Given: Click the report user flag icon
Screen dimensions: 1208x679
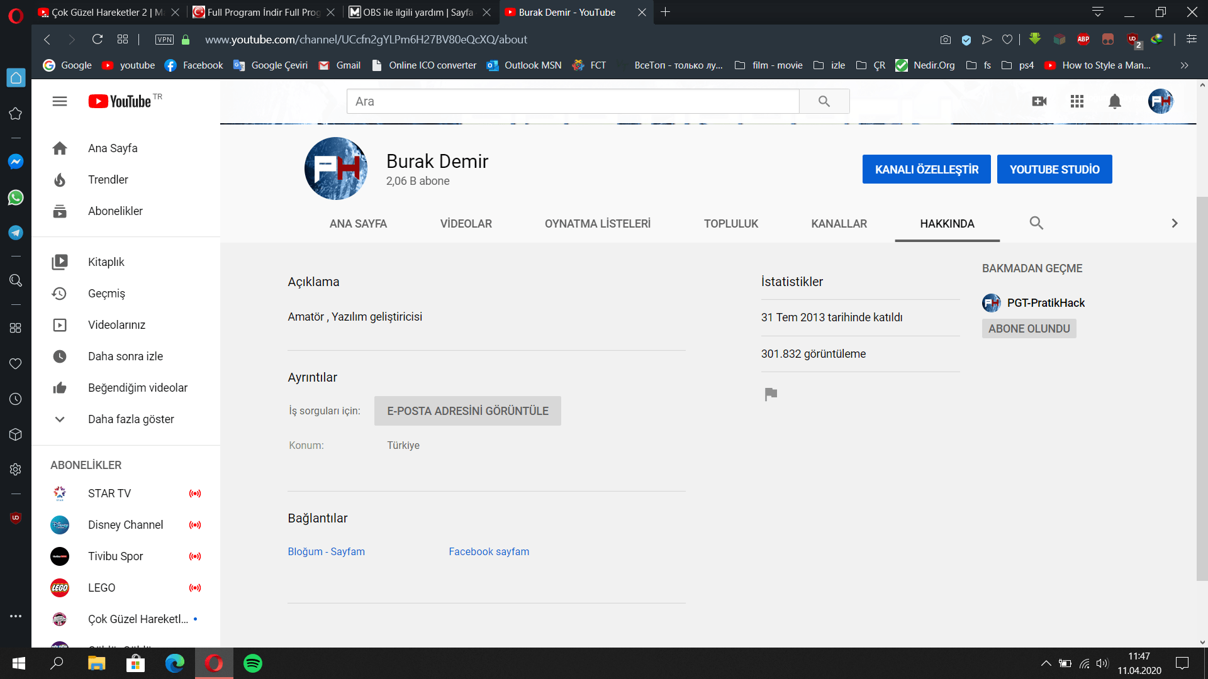Looking at the screenshot, I should (x=771, y=394).
